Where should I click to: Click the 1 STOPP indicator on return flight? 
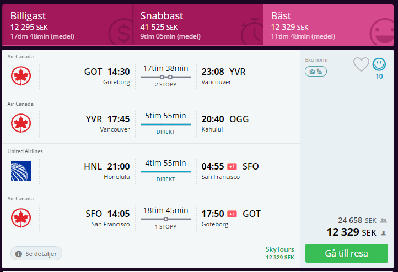tap(166, 227)
